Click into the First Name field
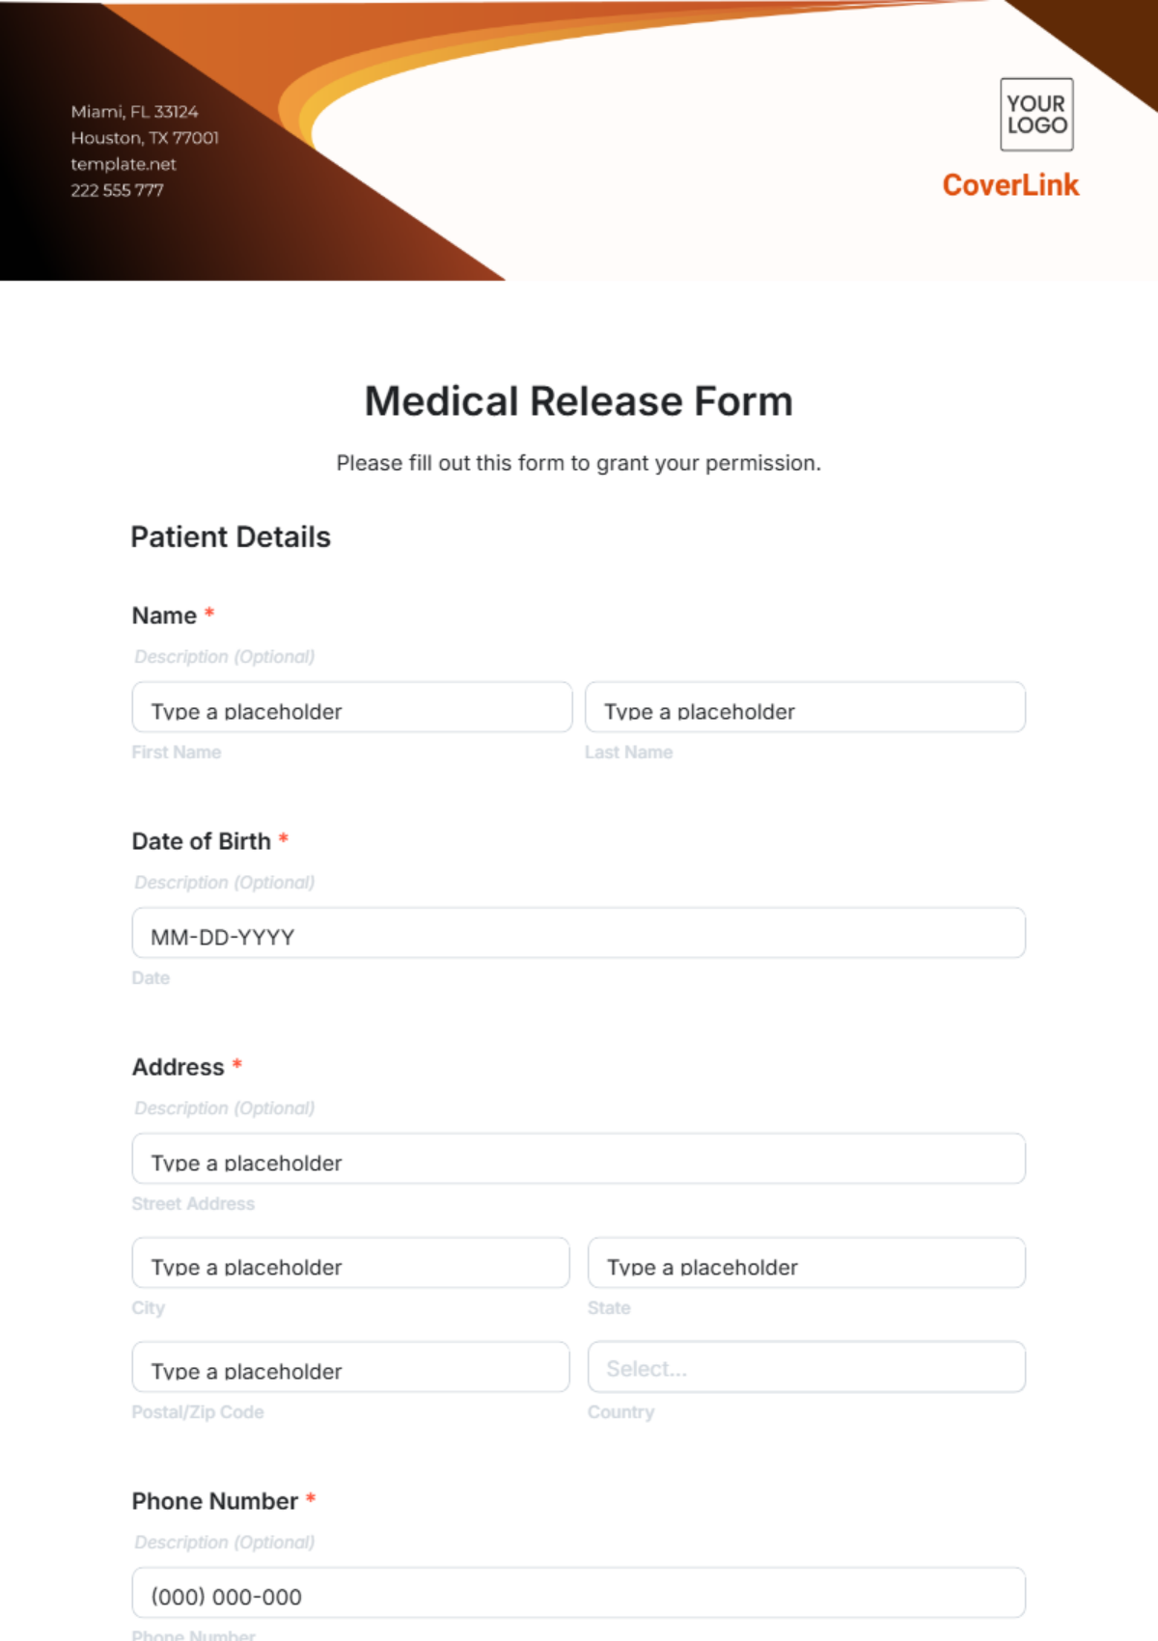1158x1641 pixels. tap(351, 708)
